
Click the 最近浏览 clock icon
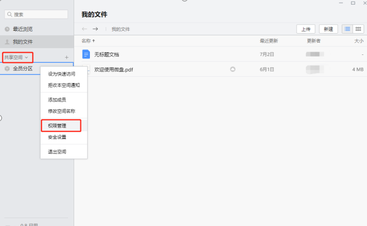coord(7,29)
